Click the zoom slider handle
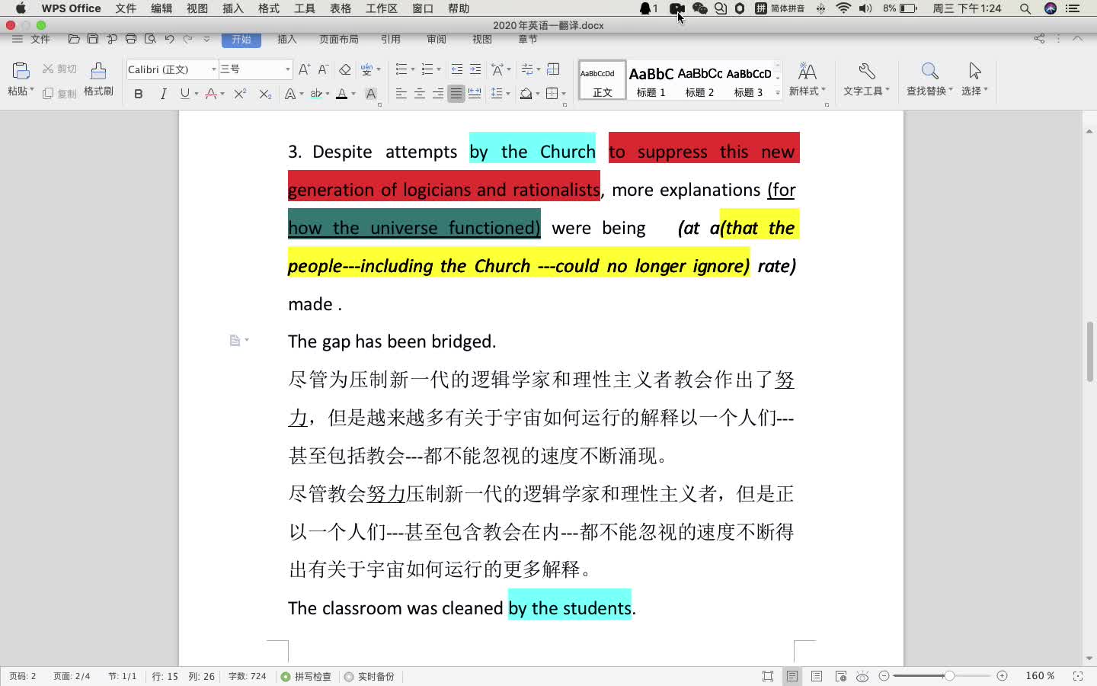 [x=948, y=676]
